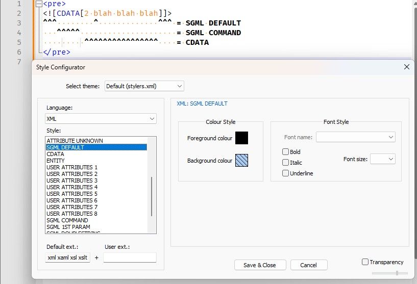This screenshot has height=284, width=417.
Task: Enable the Bold checkbox
Action: pyautogui.click(x=285, y=152)
